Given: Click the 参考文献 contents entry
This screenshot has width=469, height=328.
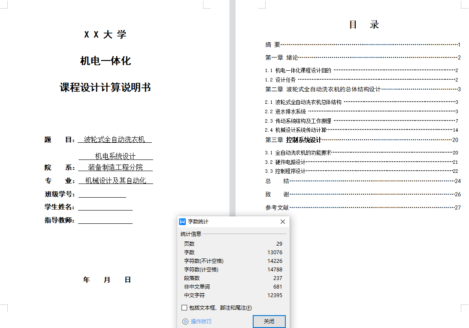Looking at the screenshot, I should click(363, 208).
